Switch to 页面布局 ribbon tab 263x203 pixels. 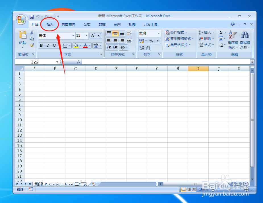coord(69,24)
